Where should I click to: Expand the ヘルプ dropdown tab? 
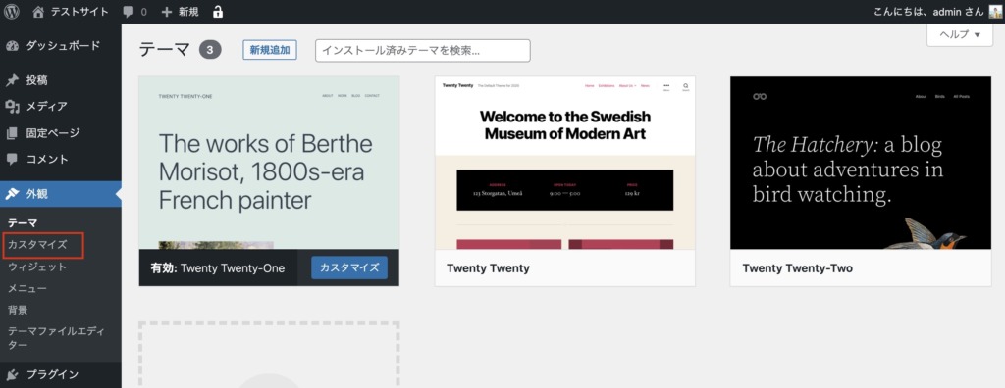pyautogui.click(x=960, y=34)
